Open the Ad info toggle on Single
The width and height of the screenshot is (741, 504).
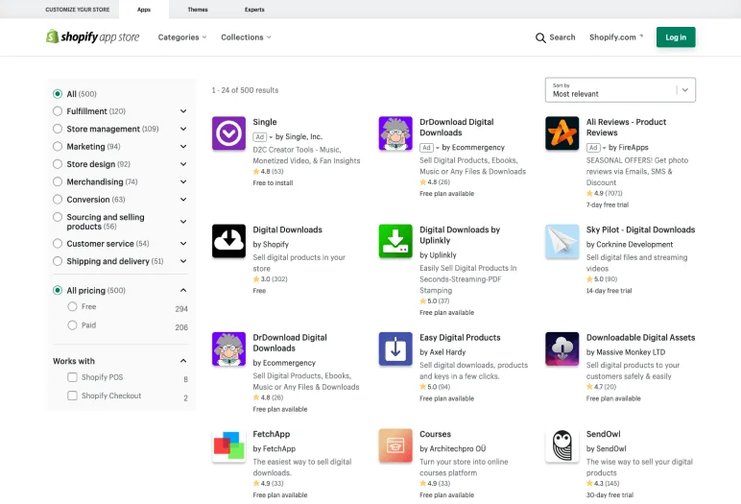(x=263, y=137)
